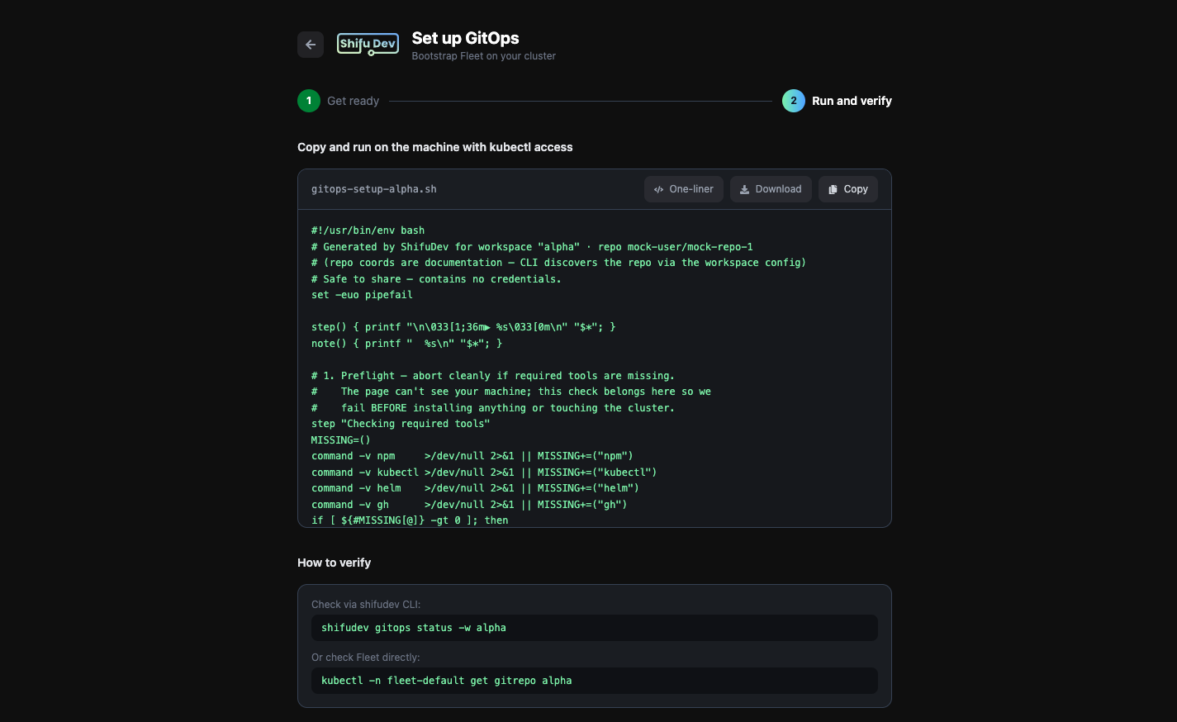Screen dimensions: 1177x722
Task: Select the note() function definition line
Action: pos(406,344)
